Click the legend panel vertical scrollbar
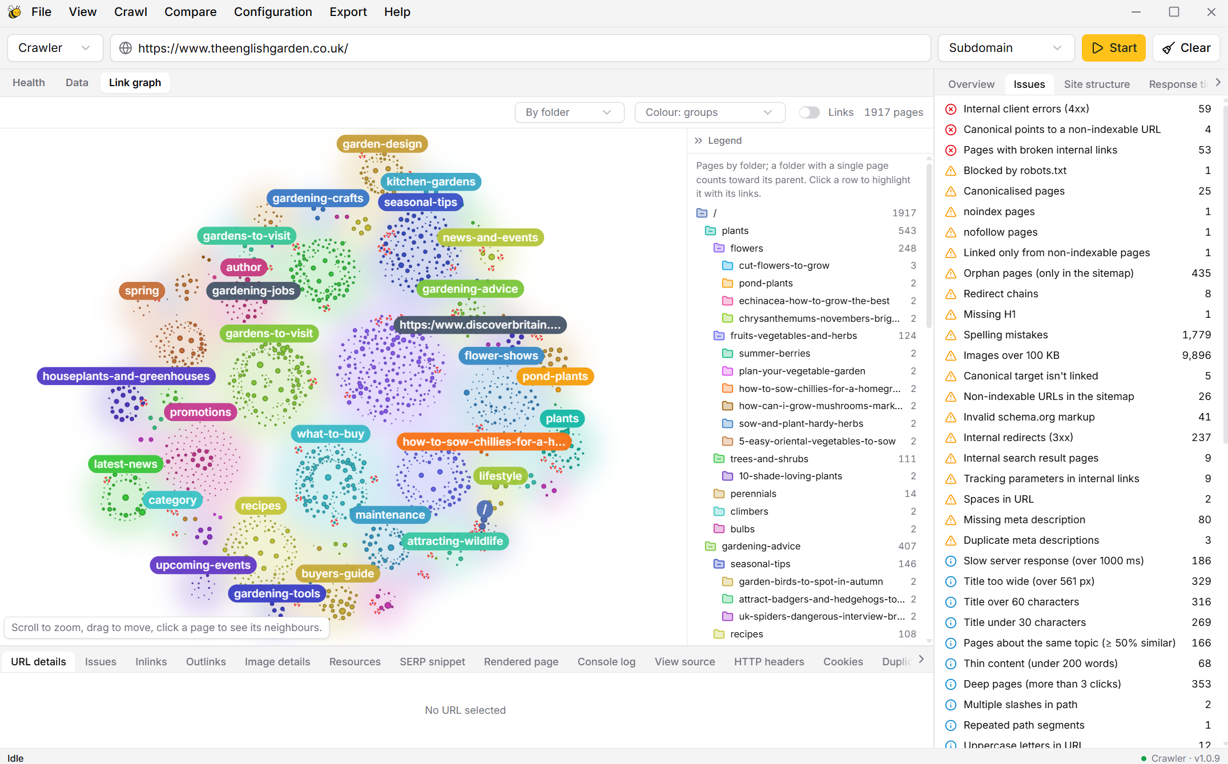The height and width of the screenshot is (764, 1228). (929, 245)
